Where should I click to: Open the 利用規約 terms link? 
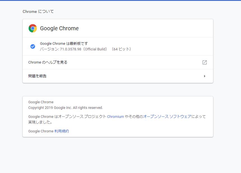click(x=62, y=131)
